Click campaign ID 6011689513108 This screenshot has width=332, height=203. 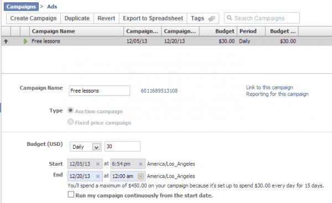159,90
